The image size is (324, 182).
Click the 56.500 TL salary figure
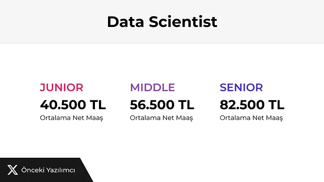tap(162, 105)
